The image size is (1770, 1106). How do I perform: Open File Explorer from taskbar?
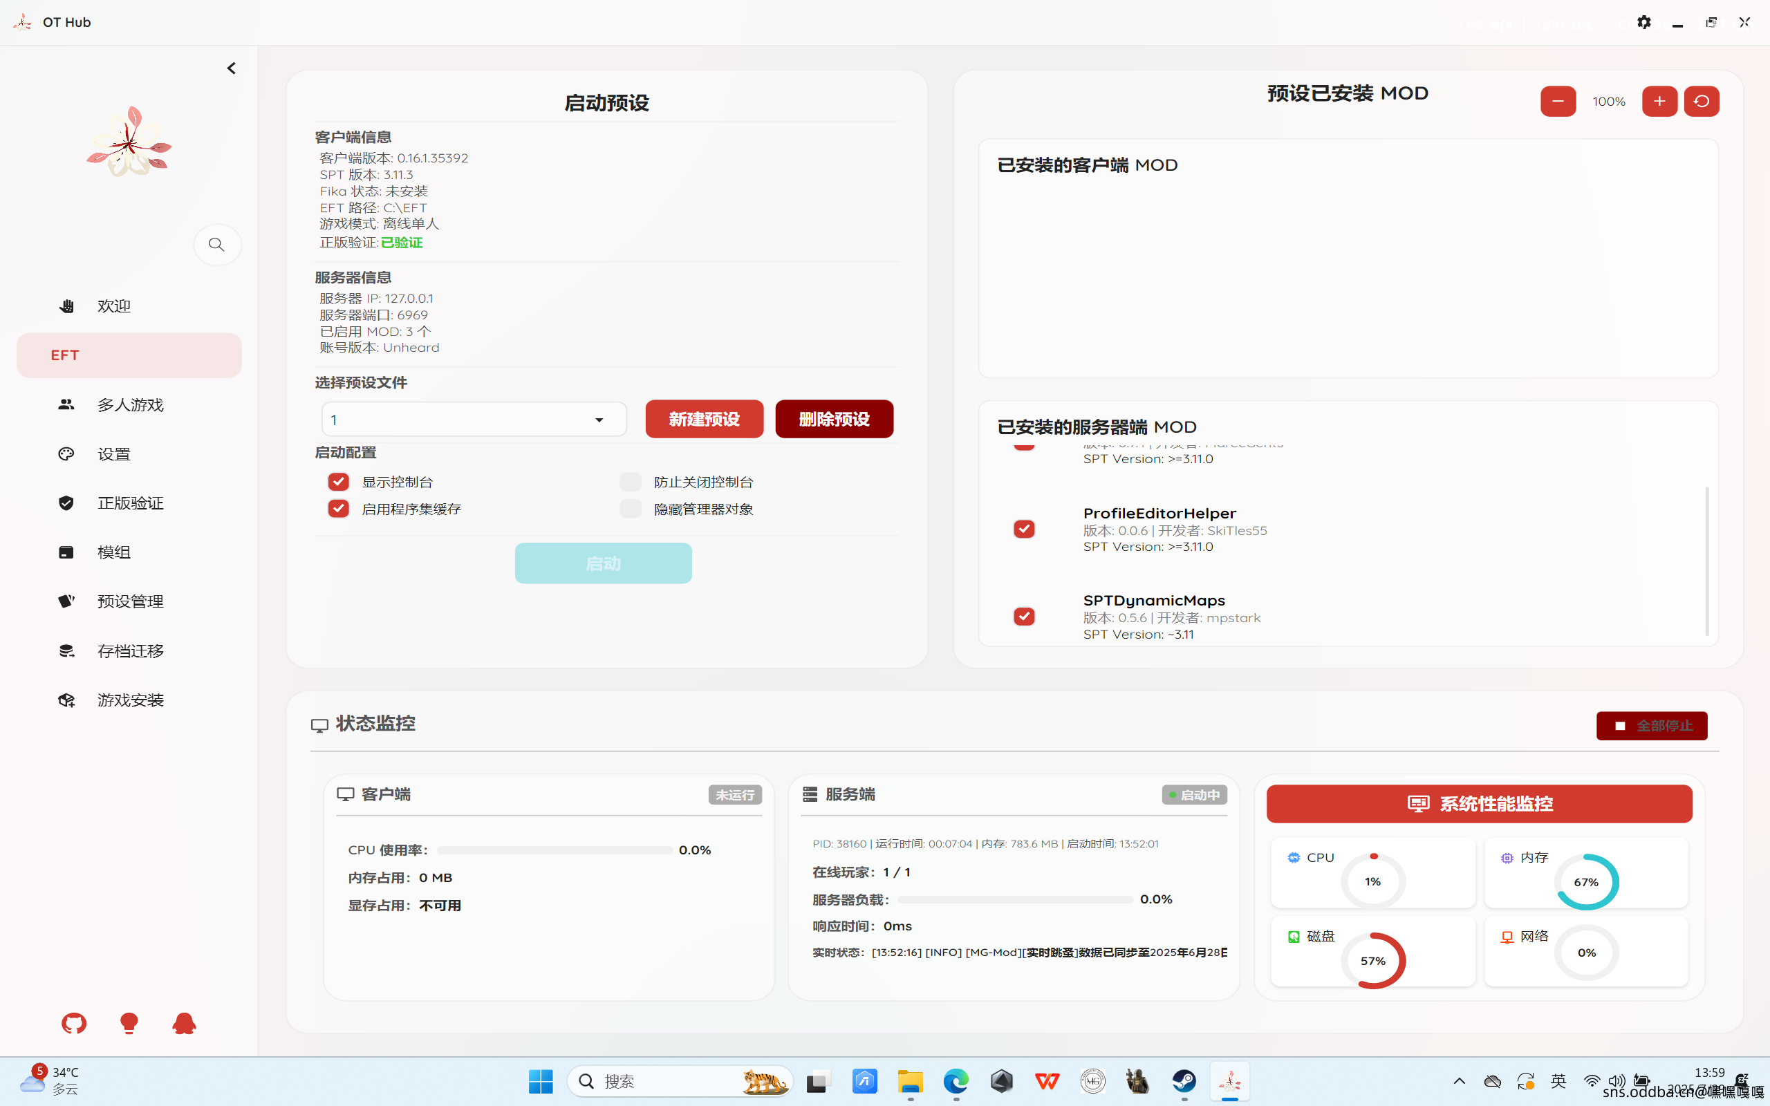(x=910, y=1081)
